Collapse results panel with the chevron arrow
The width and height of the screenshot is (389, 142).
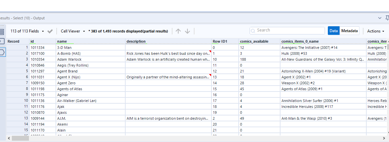pyautogui.click(x=380, y=18)
